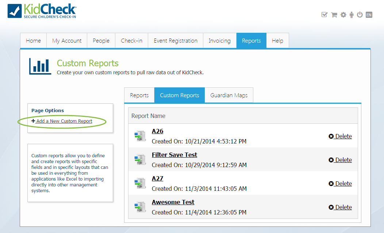Navigate to Event Registration

point(175,40)
